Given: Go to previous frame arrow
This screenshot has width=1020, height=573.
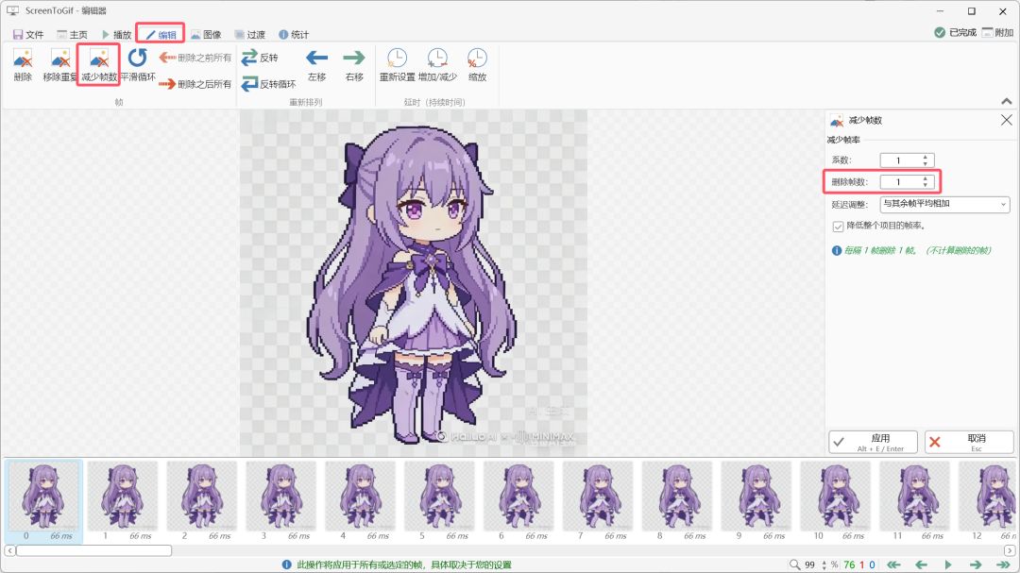Looking at the screenshot, I should (921, 565).
